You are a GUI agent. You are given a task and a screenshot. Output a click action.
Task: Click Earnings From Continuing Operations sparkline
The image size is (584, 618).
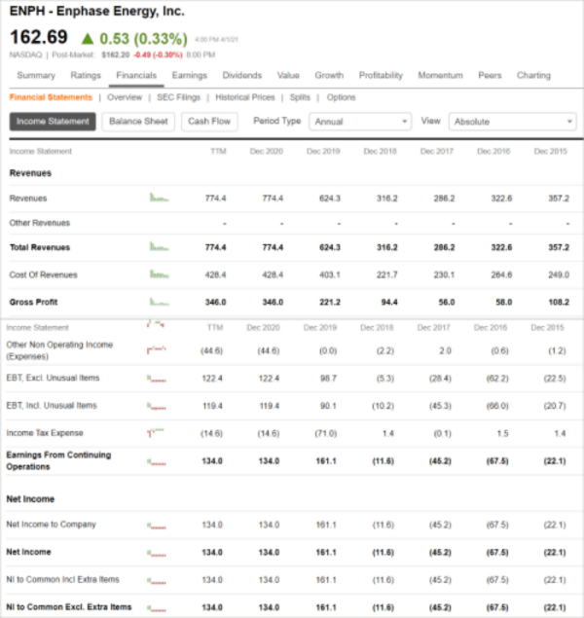(157, 462)
